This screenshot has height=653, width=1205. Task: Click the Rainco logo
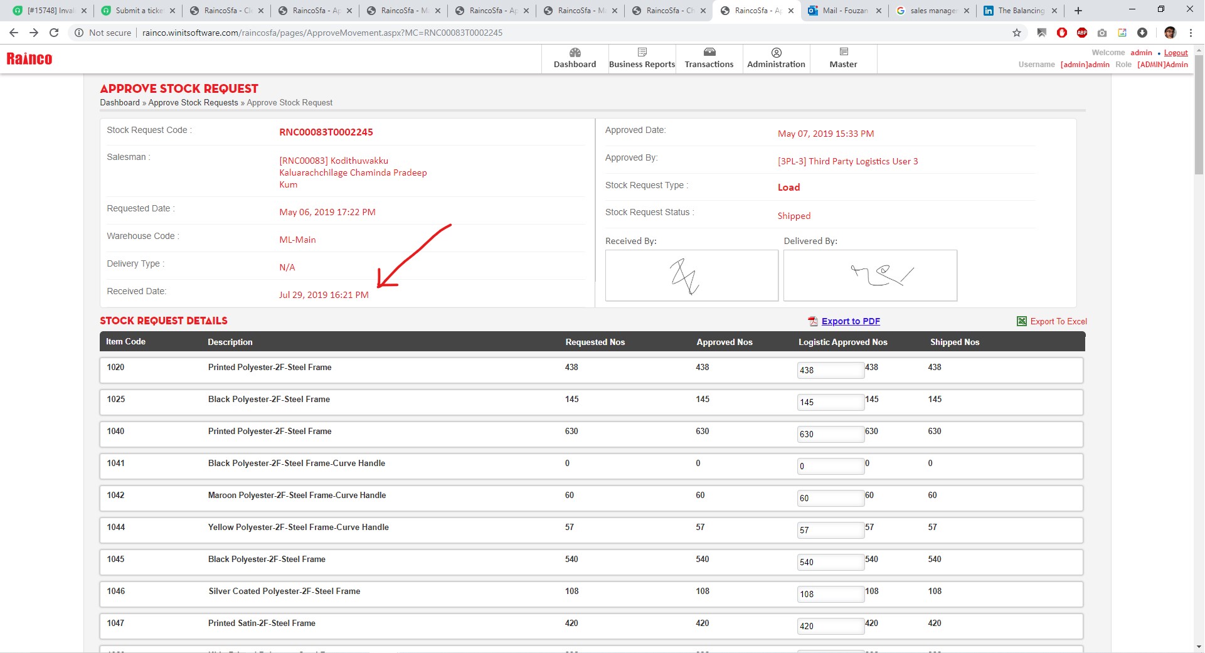point(29,59)
